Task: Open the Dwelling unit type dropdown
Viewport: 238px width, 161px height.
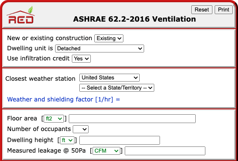Action: [100, 49]
